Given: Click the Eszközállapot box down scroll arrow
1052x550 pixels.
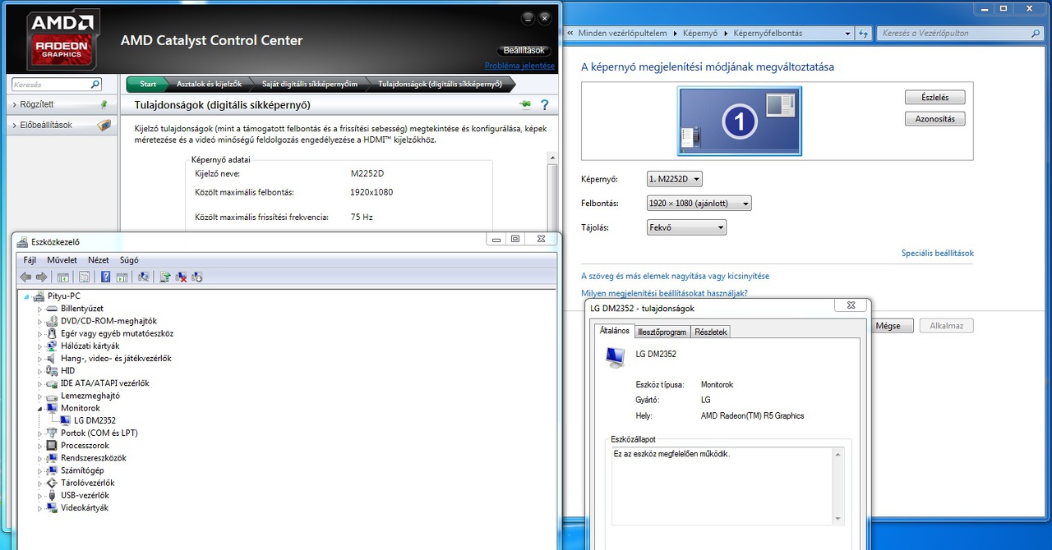Looking at the screenshot, I should tap(838, 519).
